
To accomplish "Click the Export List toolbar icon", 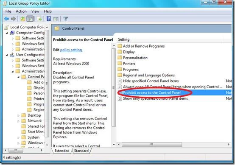I will (39, 19).
